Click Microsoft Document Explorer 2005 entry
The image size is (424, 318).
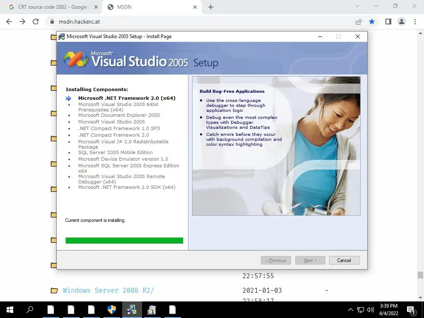click(119, 115)
